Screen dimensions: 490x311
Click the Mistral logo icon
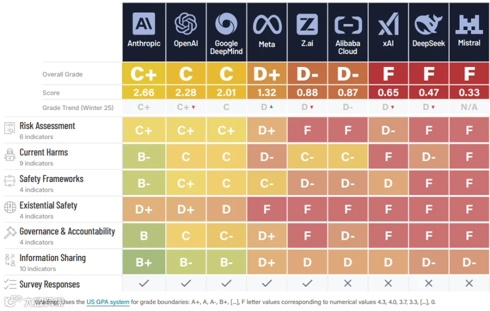[x=469, y=24]
